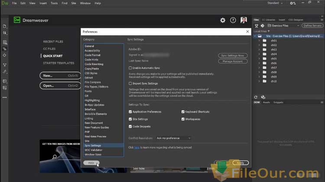Expand the ch07 folder

(x=259, y=67)
